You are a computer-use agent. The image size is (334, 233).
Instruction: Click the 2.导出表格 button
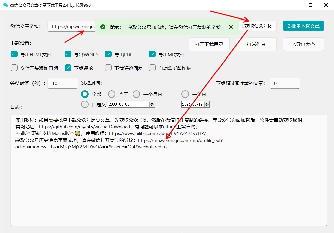pos(303,44)
